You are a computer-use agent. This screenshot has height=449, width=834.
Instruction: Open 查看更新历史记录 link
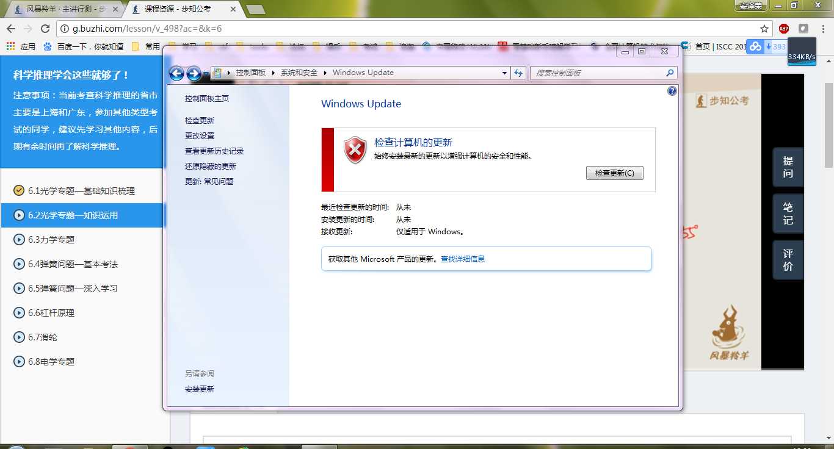click(x=214, y=151)
